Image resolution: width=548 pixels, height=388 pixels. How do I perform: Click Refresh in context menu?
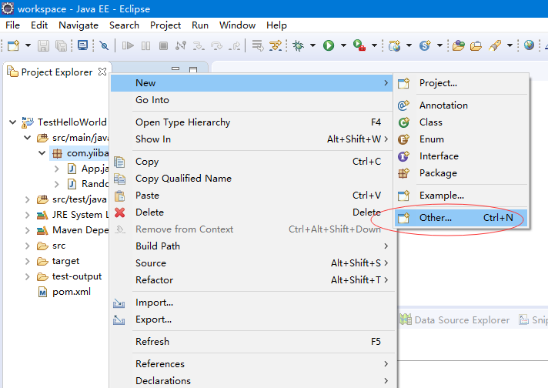tap(252, 342)
